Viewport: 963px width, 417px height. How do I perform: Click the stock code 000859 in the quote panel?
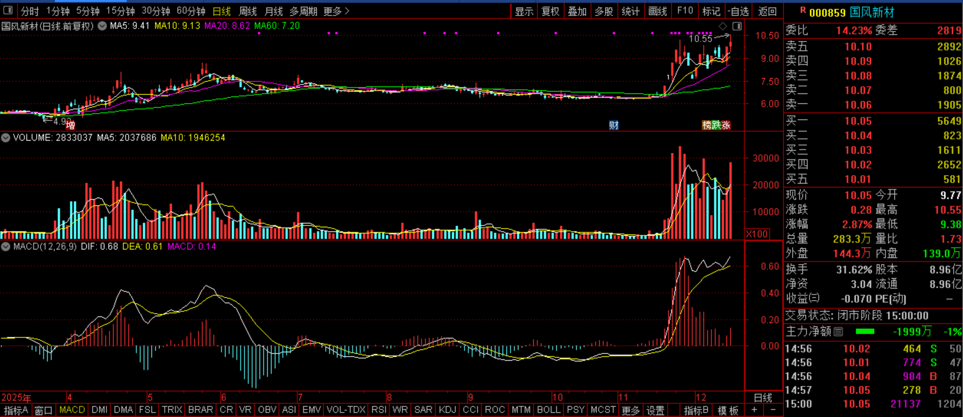[x=828, y=12]
